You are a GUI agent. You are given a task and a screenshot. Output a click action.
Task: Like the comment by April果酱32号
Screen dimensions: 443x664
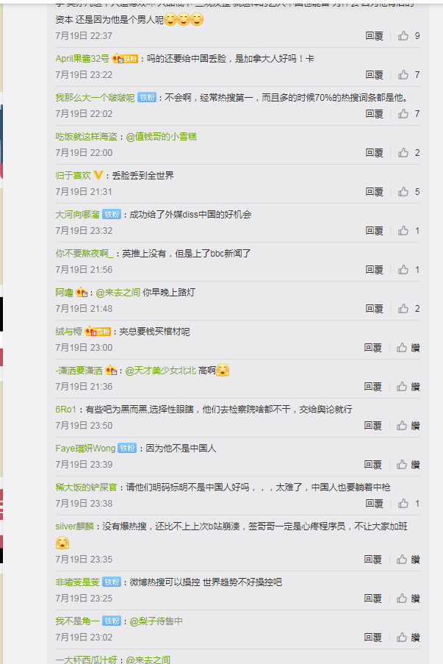(x=403, y=75)
